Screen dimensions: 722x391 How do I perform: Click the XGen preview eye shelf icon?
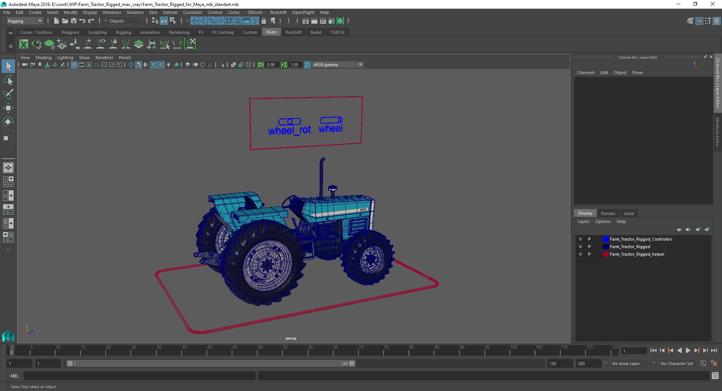pyautogui.click(x=36, y=44)
